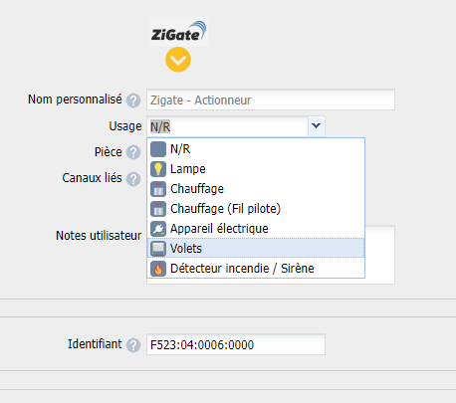This screenshot has height=403, width=456.
Task: Click the Lampe light bulb icon
Action: tap(158, 169)
